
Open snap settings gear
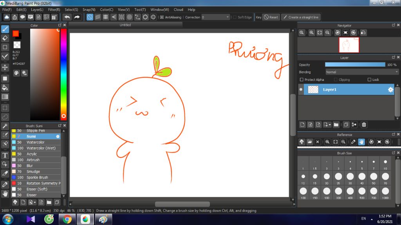(x=153, y=17)
